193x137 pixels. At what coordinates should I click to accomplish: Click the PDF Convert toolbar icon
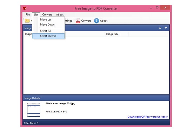[x=78, y=21]
